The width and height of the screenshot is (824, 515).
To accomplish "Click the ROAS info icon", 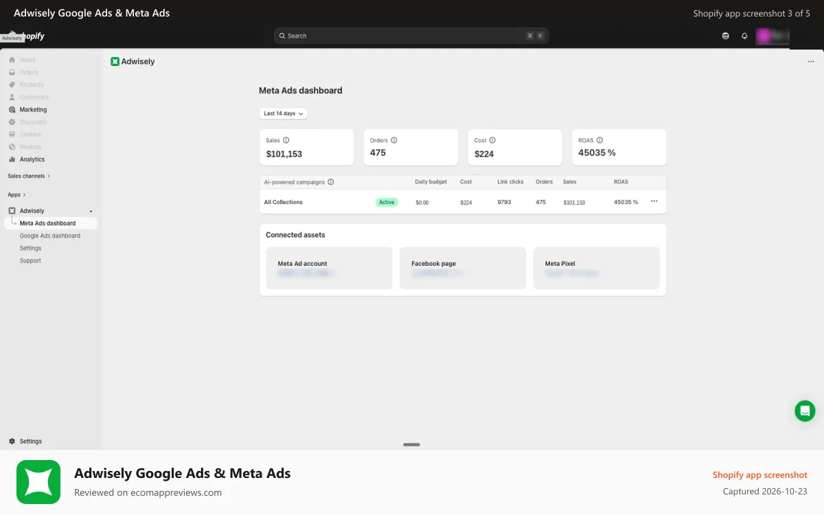I will click(599, 140).
